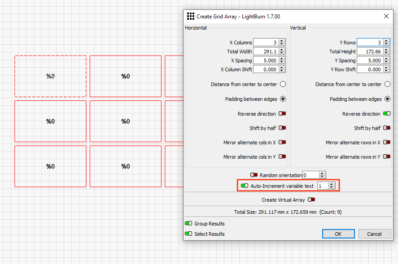This screenshot has width=398, height=264.
Task: Click the grid array icon in the dialog title bar
Action: [x=190, y=16]
